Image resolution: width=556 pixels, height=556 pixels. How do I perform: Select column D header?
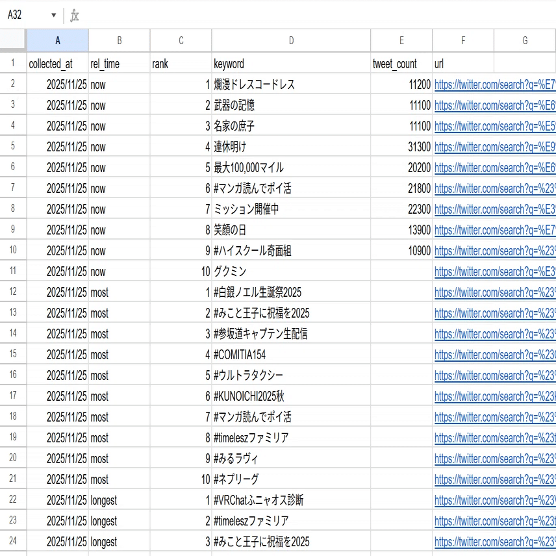coord(291,40)
